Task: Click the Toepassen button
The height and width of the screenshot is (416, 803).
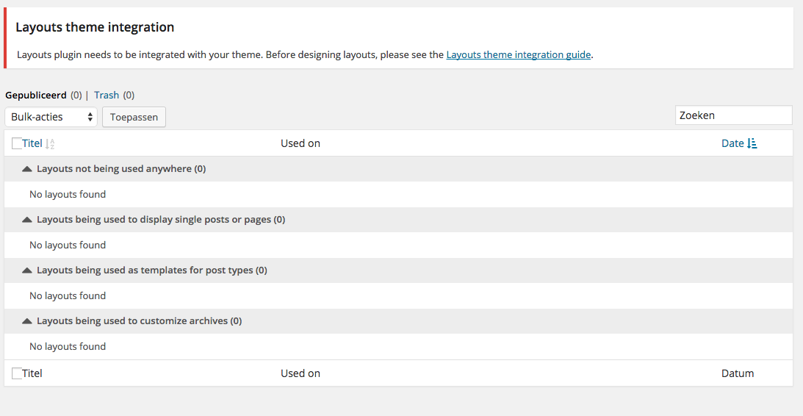Action: click(x=134, y=117)
